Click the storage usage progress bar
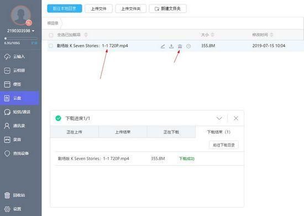This screenshot has width=304, height=216. [x=20, y=38]
